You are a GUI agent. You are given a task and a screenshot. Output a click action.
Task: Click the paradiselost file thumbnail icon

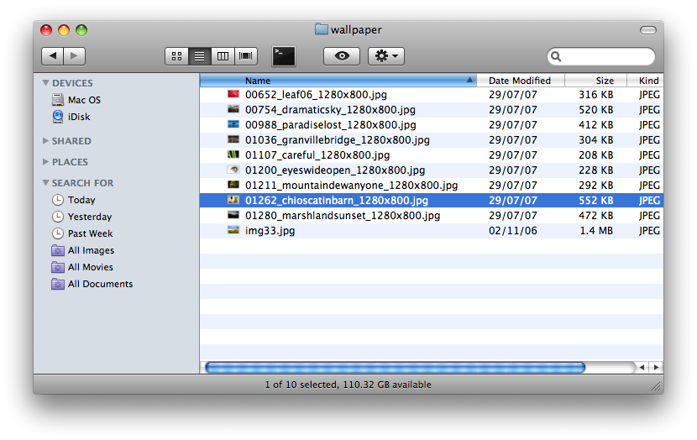click(x=233, y=124)
